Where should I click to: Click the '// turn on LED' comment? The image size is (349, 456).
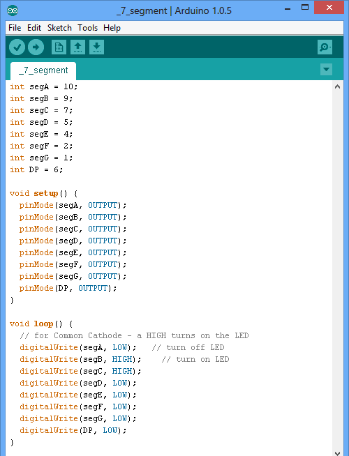(195, 360)
